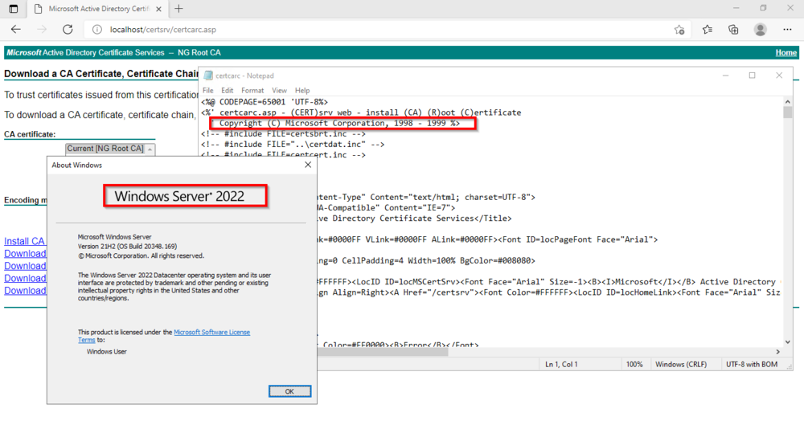804x425 pixels.
Task: Open the Favorites list icon
Action: pyautogui.click(x=708, y=30)
